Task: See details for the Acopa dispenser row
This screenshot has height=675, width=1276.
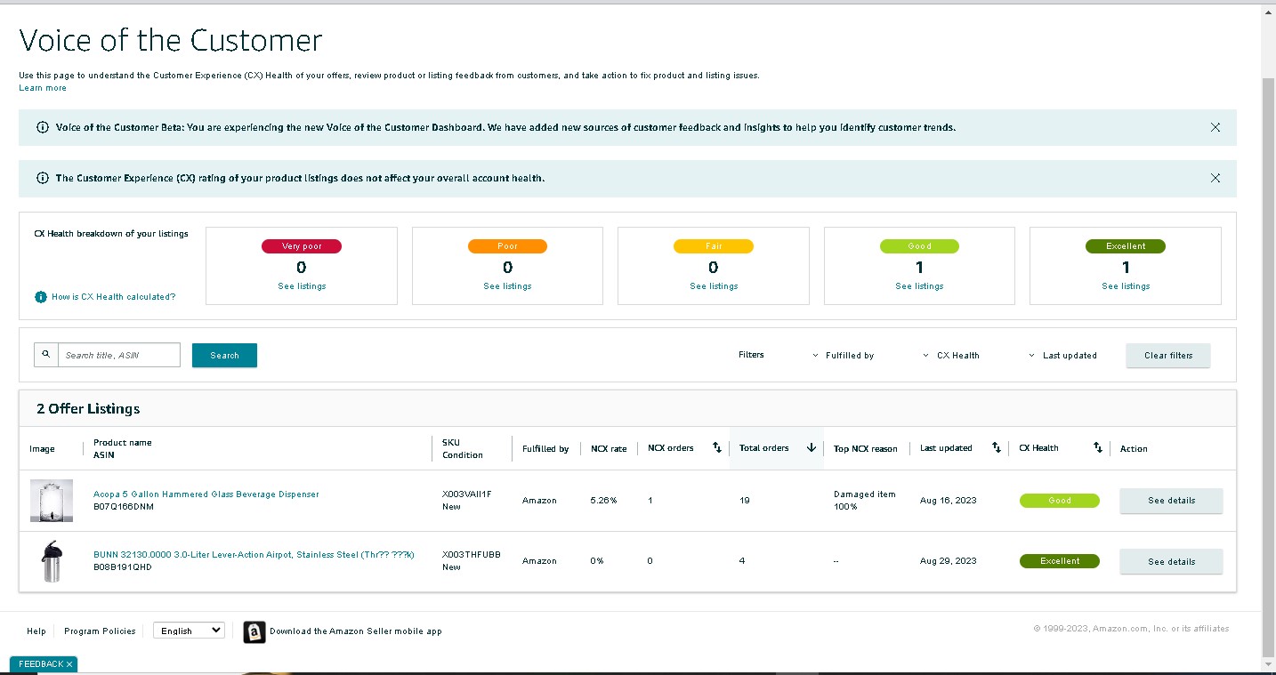Action: pyautogui.click(x=1171, y=501)
